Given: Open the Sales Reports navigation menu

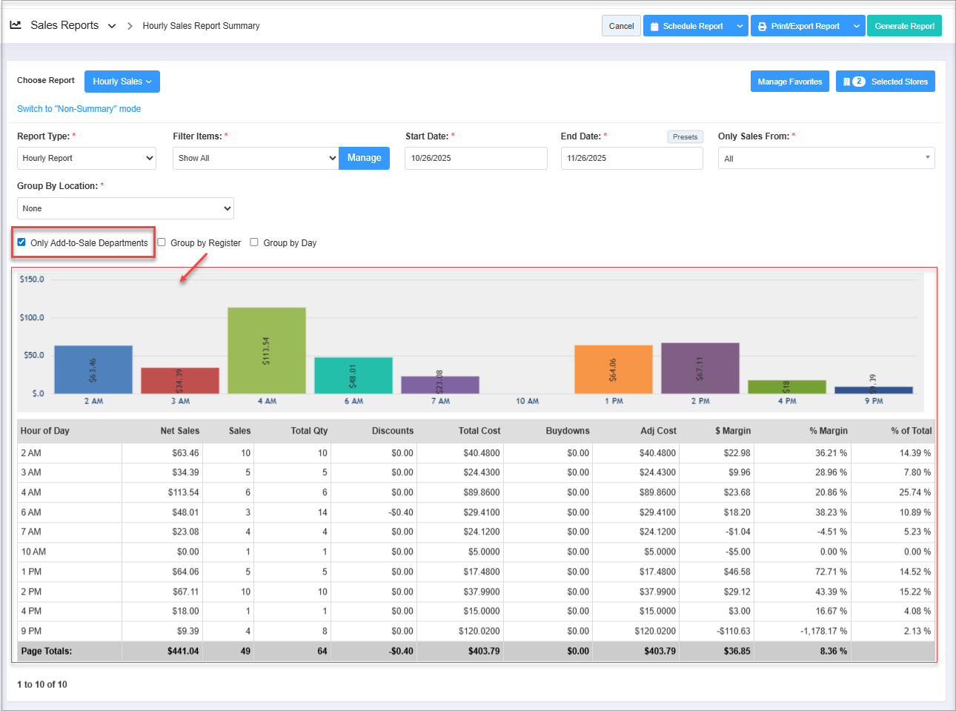Looking at the screenshot, I should point(112,26).
